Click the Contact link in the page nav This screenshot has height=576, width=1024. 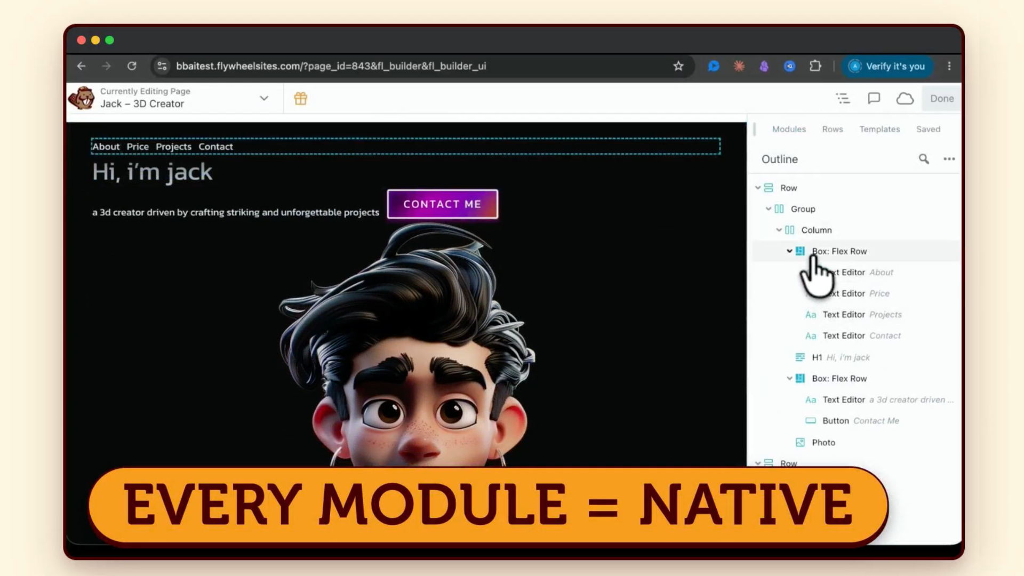point(215,147)
